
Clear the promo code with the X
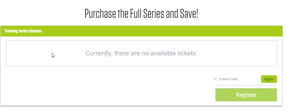(215, 79)
